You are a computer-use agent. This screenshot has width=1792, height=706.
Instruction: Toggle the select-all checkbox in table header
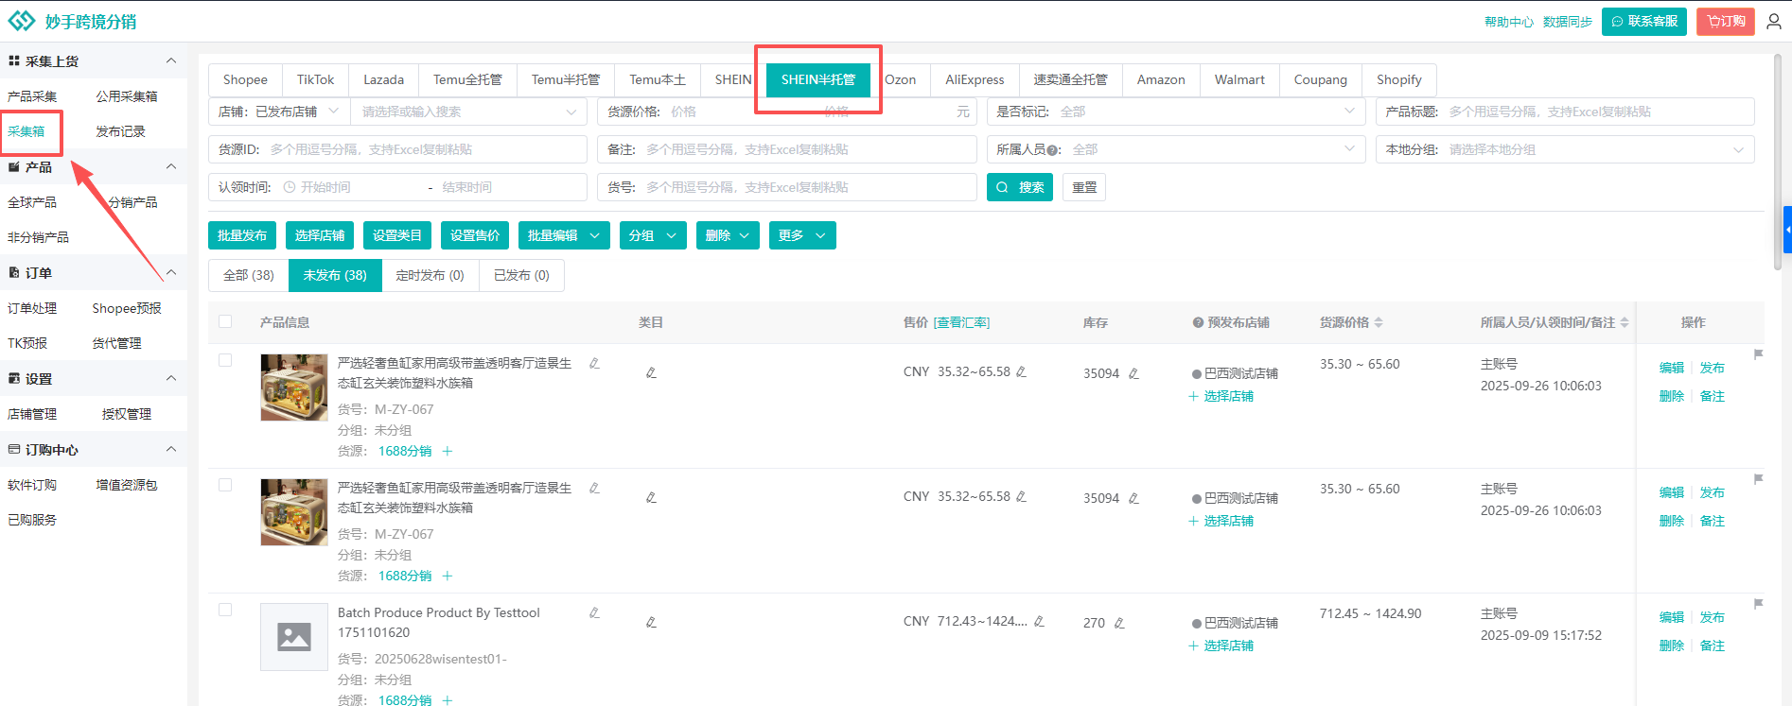[x=225, y=321]
